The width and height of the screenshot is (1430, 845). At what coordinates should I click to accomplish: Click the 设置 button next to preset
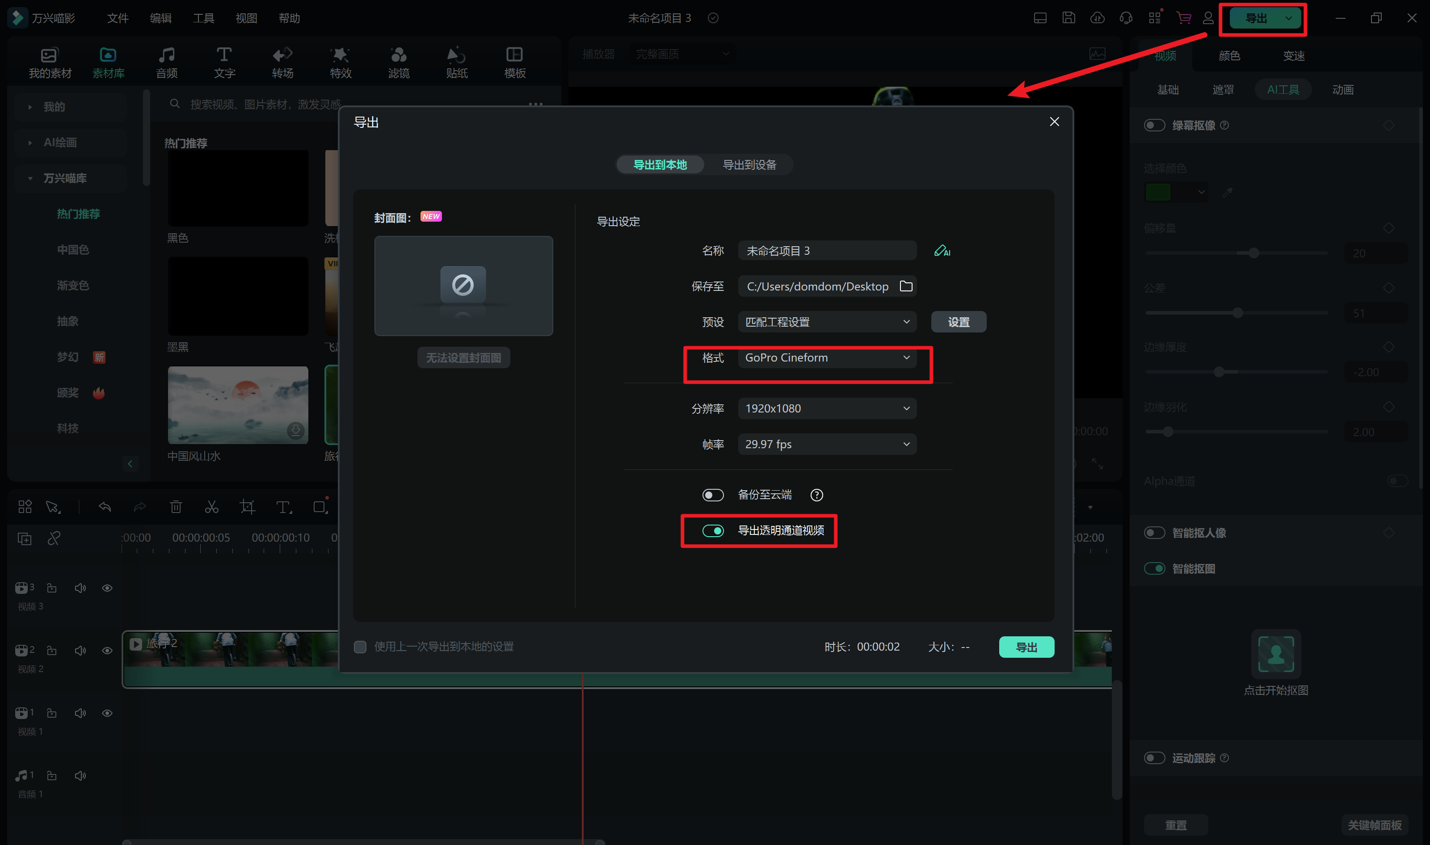958,322
